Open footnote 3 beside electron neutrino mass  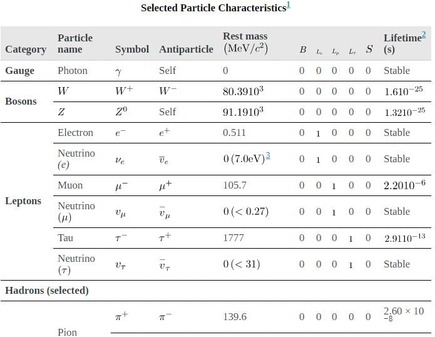coord(268,155)
